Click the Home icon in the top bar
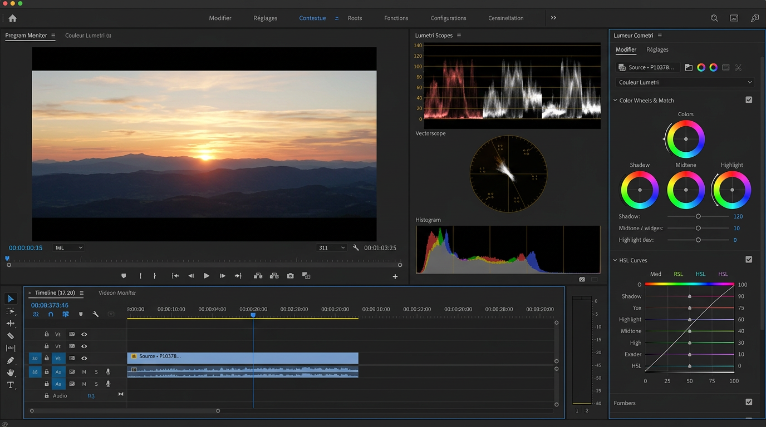This screenshot has height=427, width=766. (13, 18)
